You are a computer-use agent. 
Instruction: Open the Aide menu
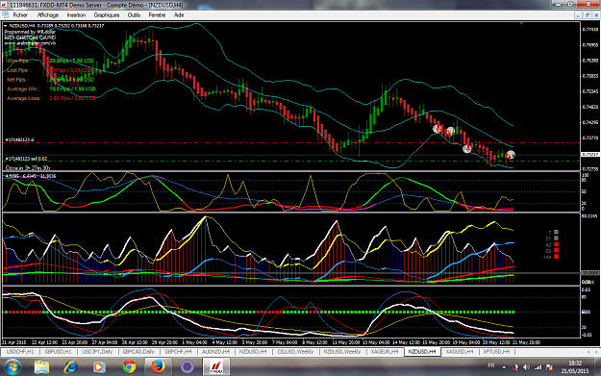click(x=179, y=15)
